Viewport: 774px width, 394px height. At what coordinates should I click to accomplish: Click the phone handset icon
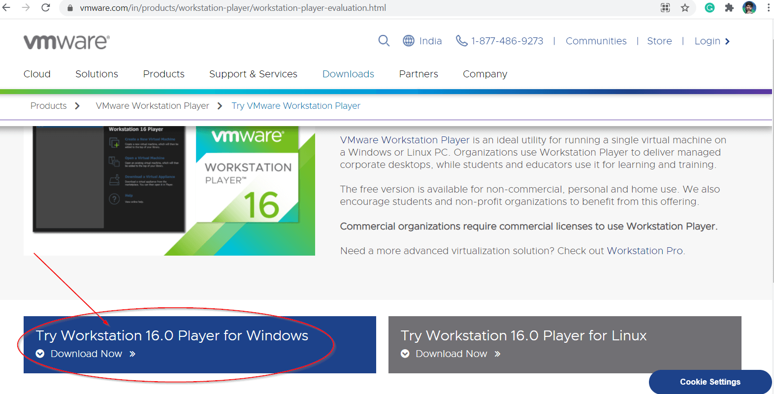(461, 41)
